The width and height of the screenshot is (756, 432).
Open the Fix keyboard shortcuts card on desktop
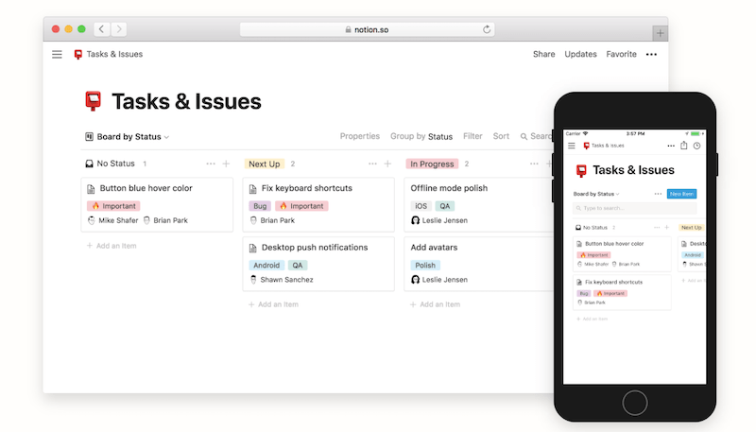318,204
